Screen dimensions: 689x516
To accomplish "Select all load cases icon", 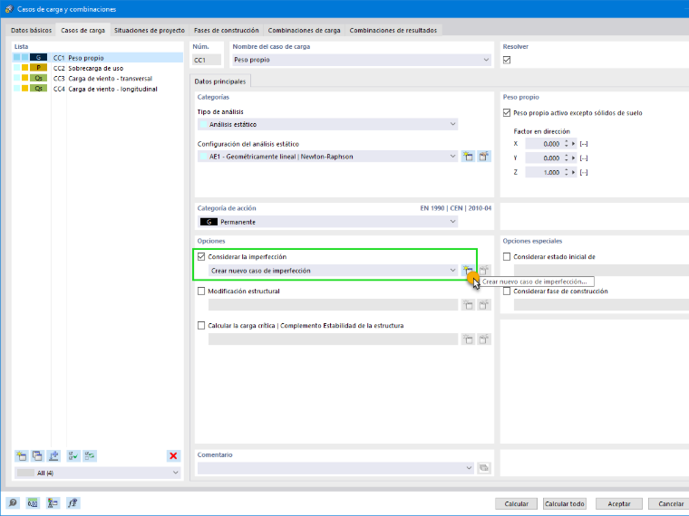I will [x=73, y=456].
